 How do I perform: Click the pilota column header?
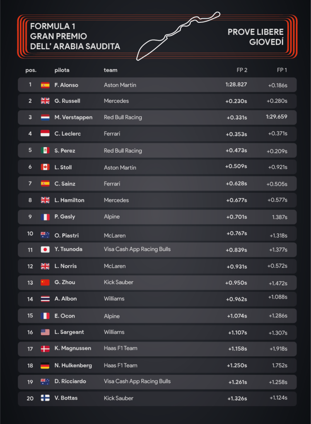[x=62, y=70]
